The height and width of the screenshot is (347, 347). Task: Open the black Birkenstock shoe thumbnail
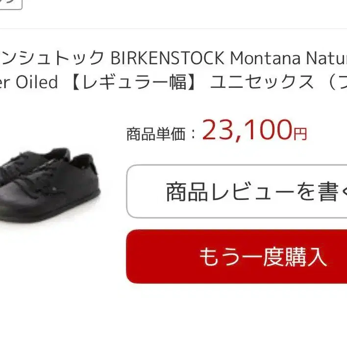[x=50, y=185]
